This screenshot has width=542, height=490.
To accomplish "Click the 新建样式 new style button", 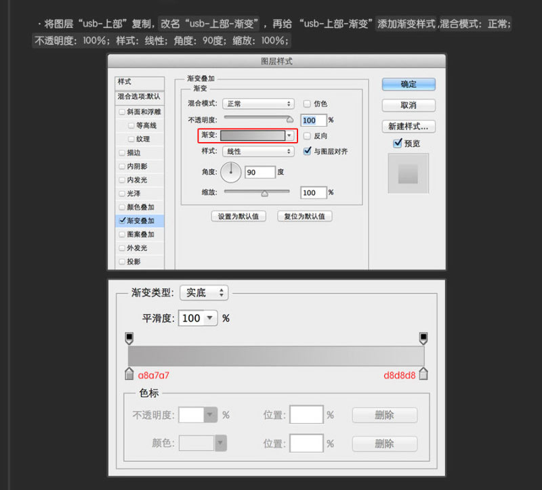I will coord(408,126).
